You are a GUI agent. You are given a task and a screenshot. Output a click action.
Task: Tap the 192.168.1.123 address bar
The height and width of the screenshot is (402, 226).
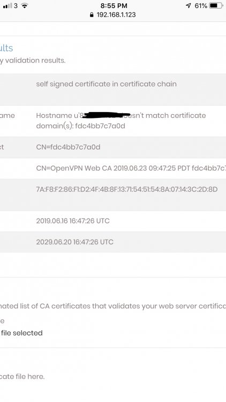point(113,15)
